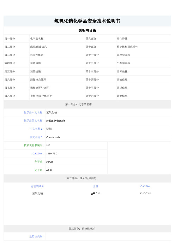175x248 pixels.
Task: Click the 毒理学资料 entry
Action: click(x=123, y=55)
